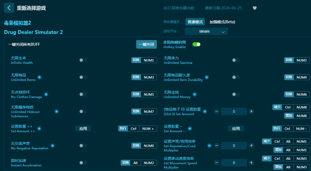311x171 pixels.
Task: Click star icon beside Set Reputation/Cred Multiplier
Action: 209,146
